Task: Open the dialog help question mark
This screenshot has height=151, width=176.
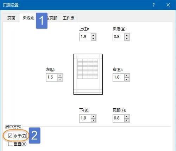Action: 154,5
